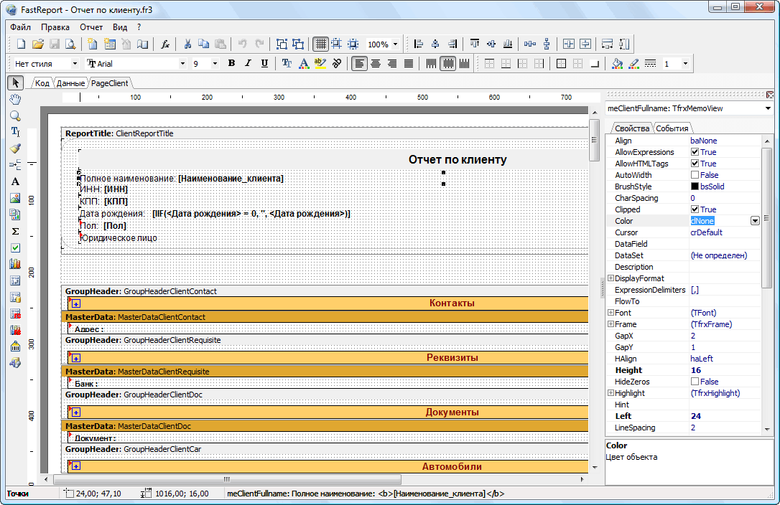The height and width of the screenshot is (505, 780).
Task: Expand the Font property
Action: tap(611, 313)
